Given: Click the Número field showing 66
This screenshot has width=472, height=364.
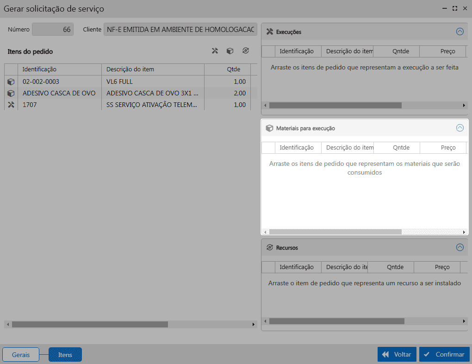Looking at the screenshot, I should tap(53, 30).
